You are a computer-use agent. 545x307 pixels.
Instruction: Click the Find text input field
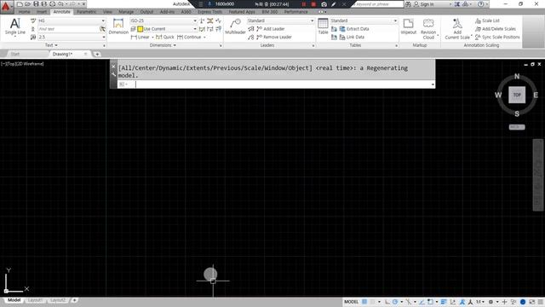(68, 29)
